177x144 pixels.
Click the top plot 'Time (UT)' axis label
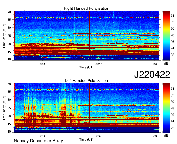(86, 67)
